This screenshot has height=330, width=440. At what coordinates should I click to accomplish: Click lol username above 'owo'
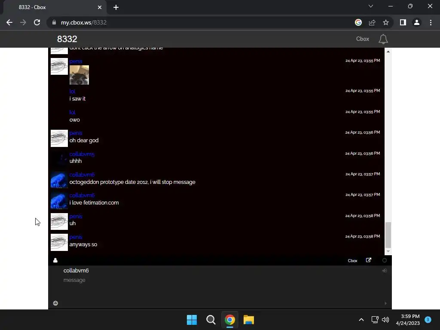click(x=72, y=113)
